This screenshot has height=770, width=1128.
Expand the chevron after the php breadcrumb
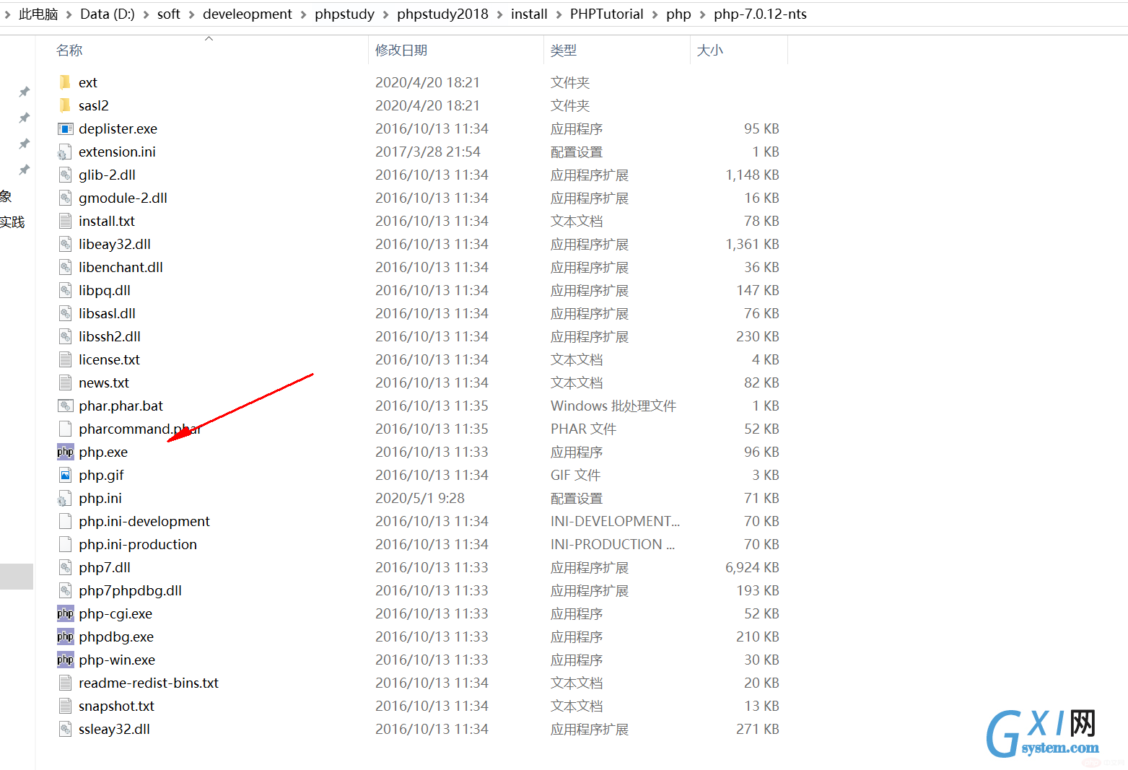point(703,14)
